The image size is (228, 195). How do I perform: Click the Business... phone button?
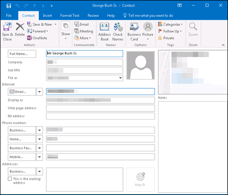tap(22, 130)
